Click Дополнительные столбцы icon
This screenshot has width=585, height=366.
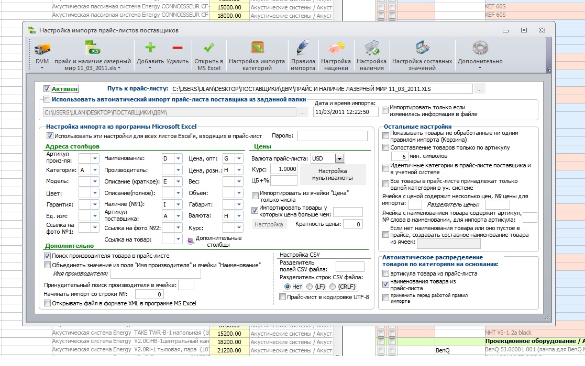click(x=191, y=241)
